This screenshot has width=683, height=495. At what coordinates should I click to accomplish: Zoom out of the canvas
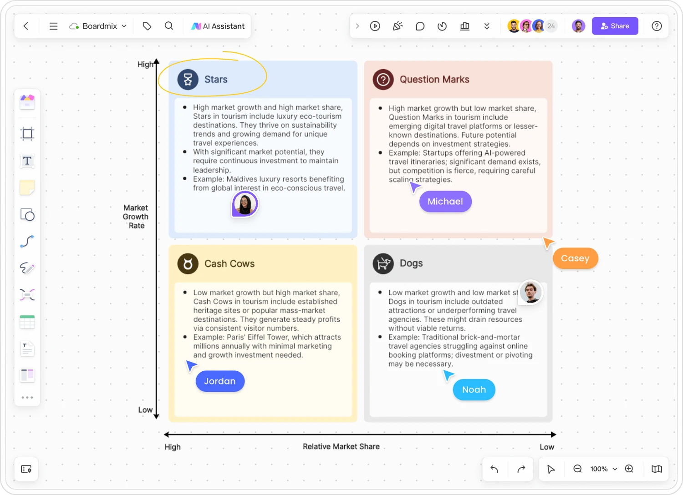click(577, 469)
